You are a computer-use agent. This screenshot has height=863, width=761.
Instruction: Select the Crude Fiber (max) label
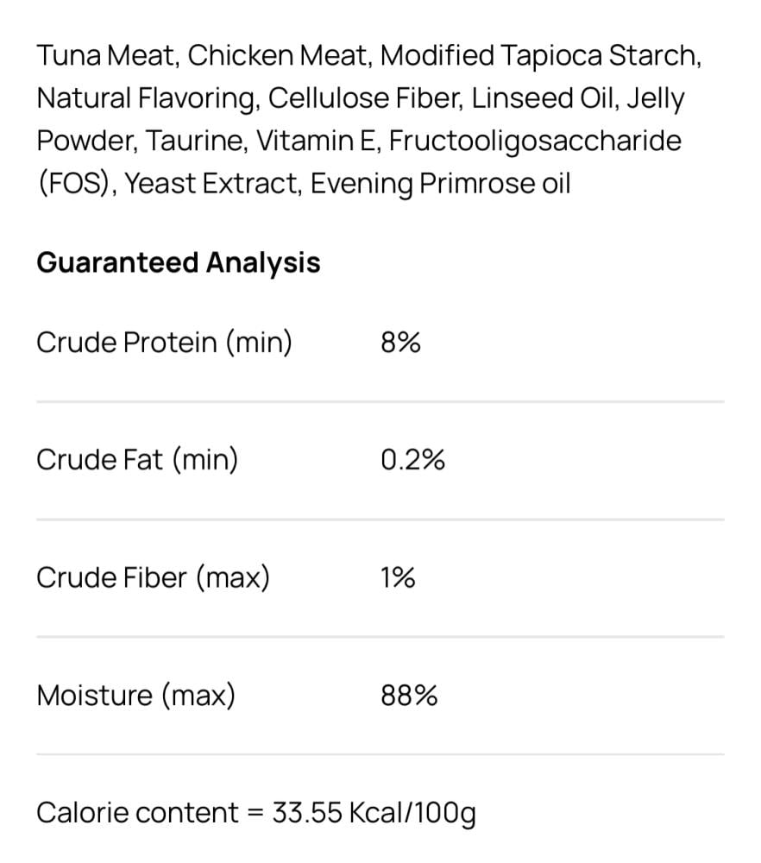pos(153,578)
